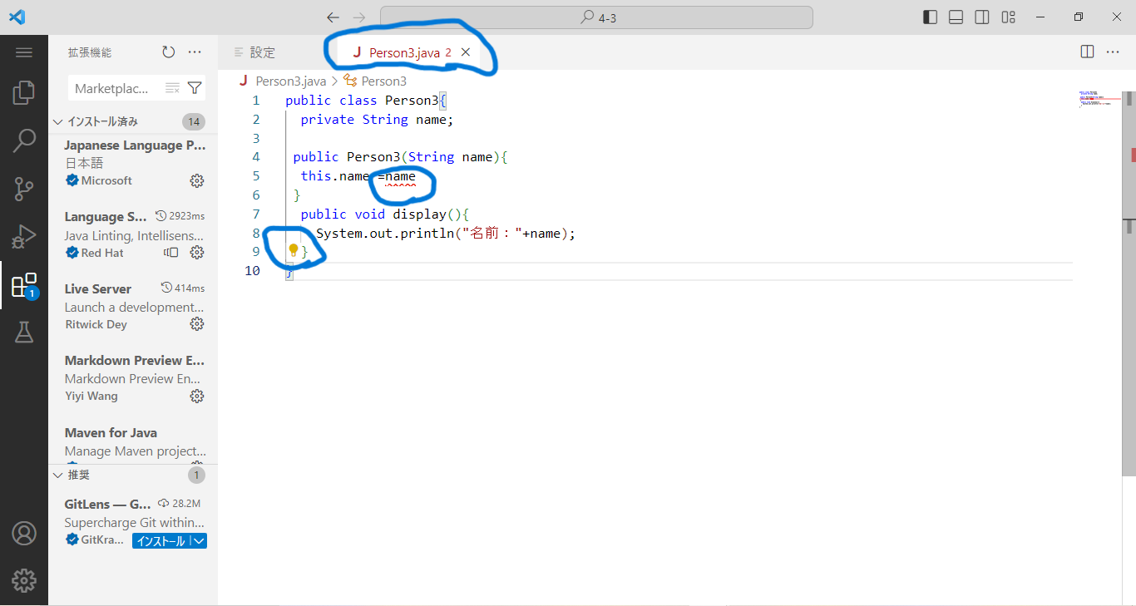
Task: Toggle the primary sidebar visibility
Action: (x=929, y=16)
